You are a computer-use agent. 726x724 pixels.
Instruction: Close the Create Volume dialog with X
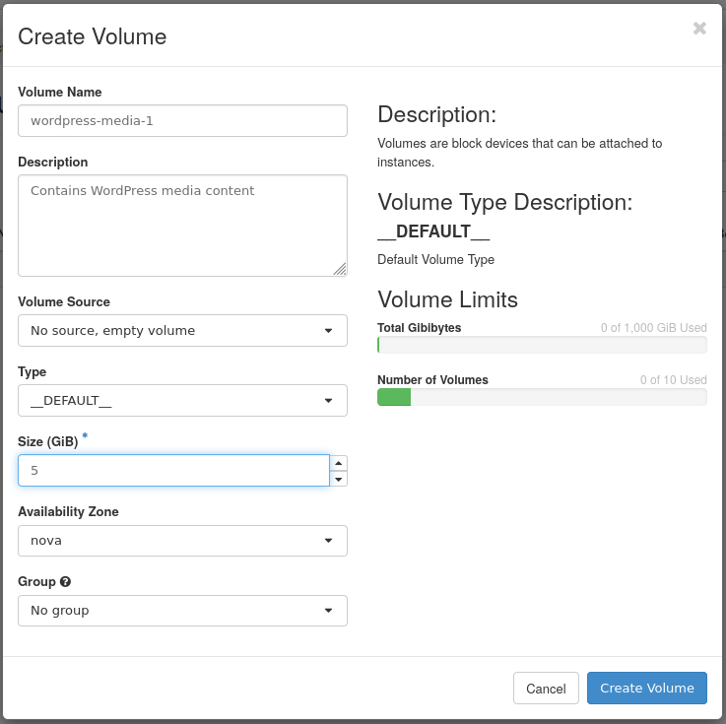pyautogui.click(x=699, y=29)
